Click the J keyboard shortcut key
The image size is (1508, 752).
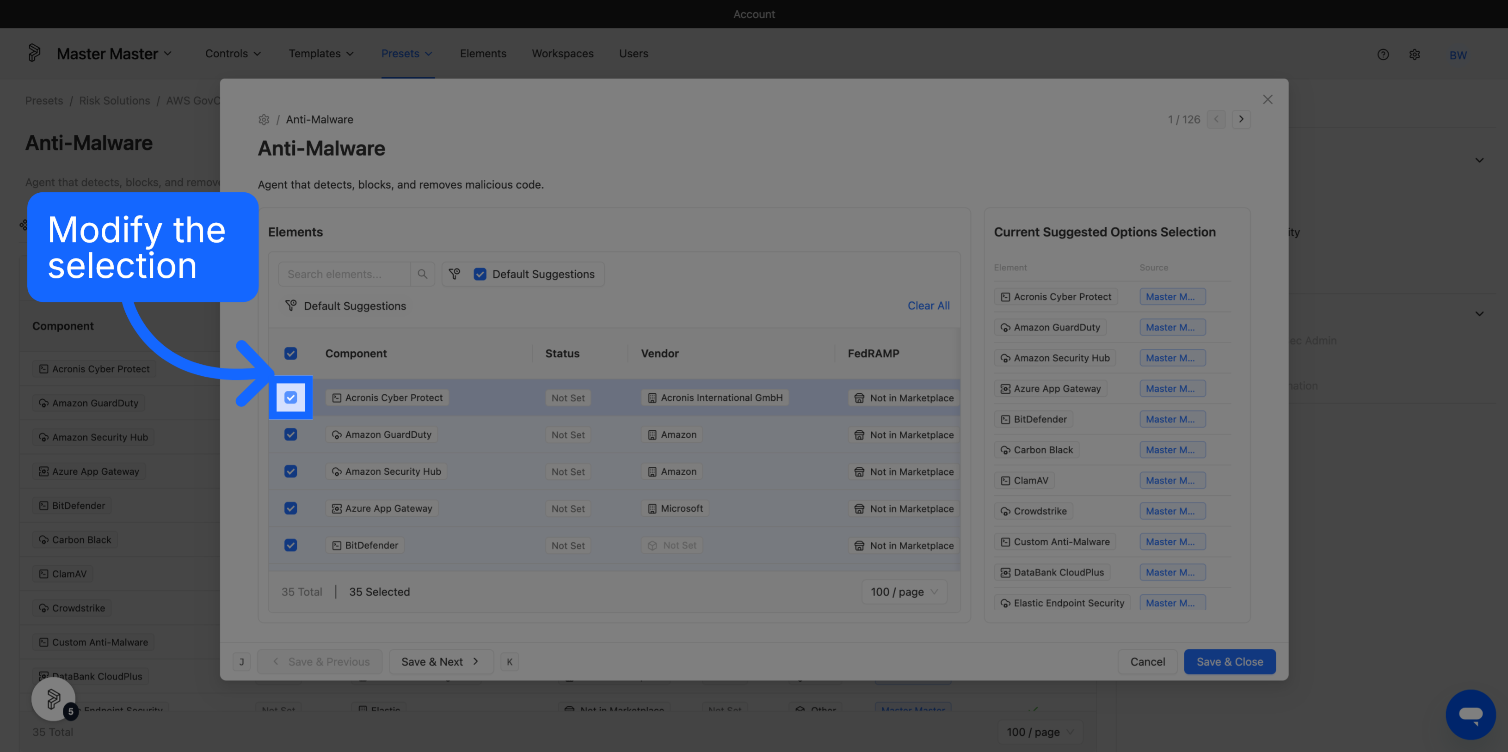(x=241, y=662)
